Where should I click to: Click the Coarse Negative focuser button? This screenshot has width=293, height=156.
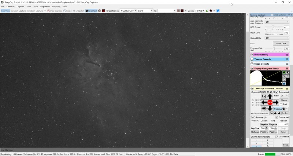click(264, 124)
